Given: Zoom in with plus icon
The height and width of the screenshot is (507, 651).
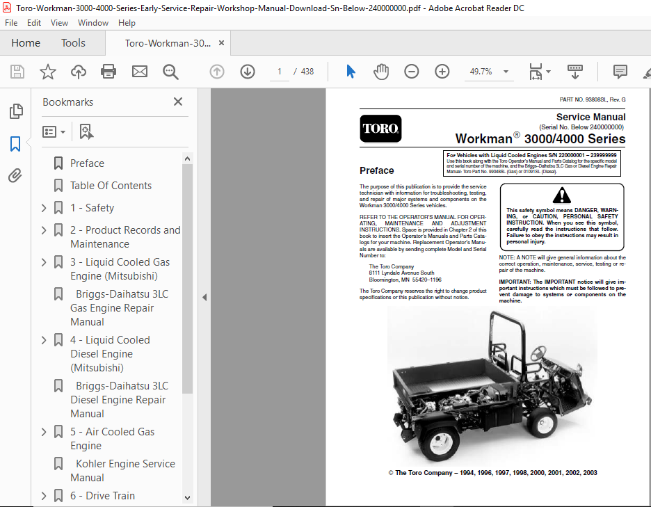Looking at the screenshot, I should tap(442, 72).
